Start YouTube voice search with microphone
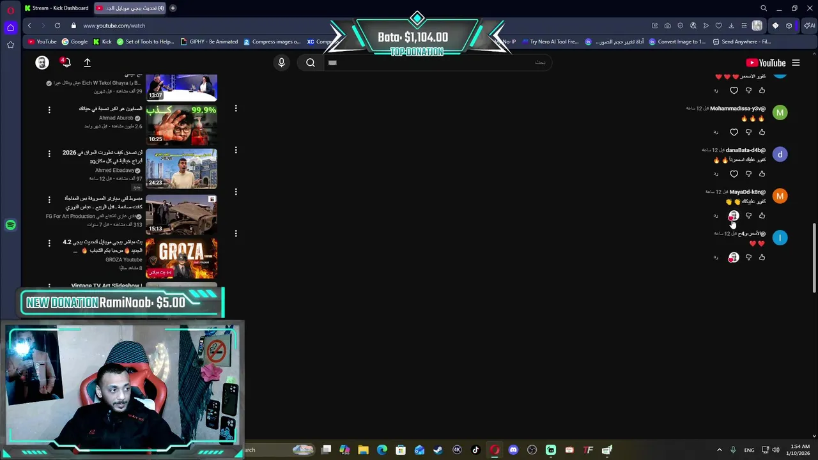This screenshot has width=818, height=460. [x=281, y=63]
